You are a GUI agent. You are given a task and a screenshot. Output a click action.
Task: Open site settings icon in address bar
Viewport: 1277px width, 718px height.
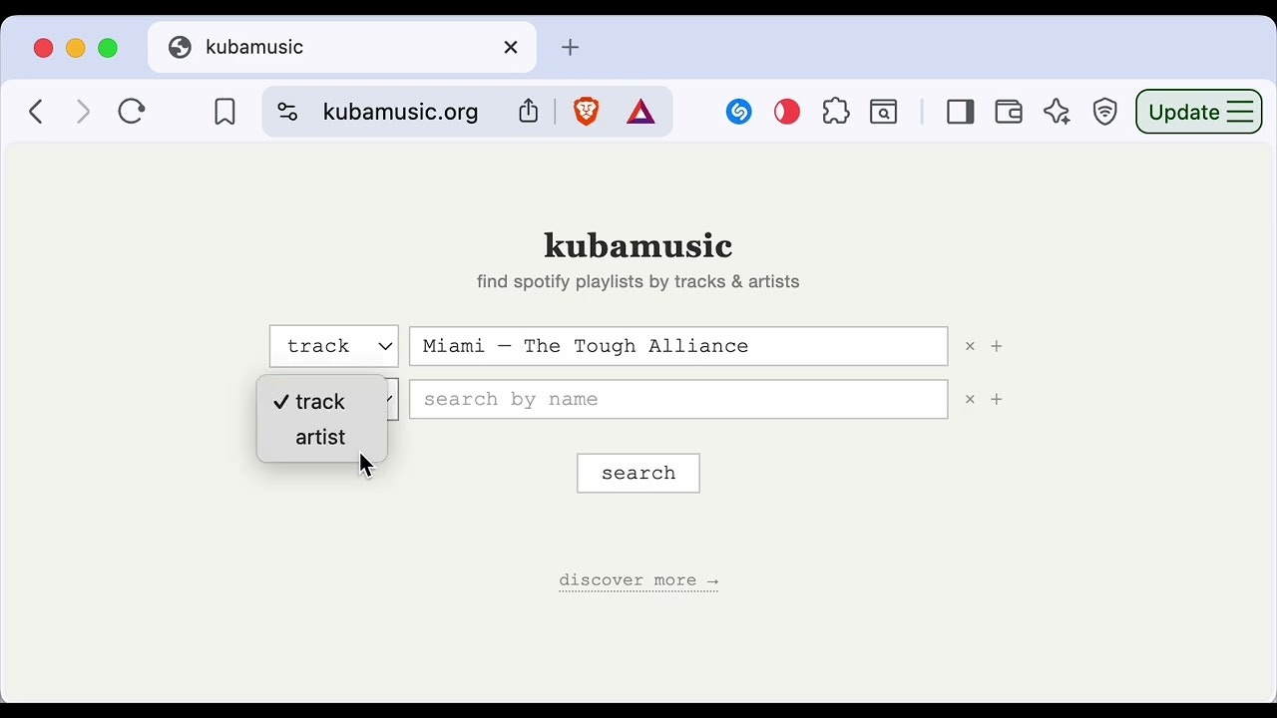(287, 112)
